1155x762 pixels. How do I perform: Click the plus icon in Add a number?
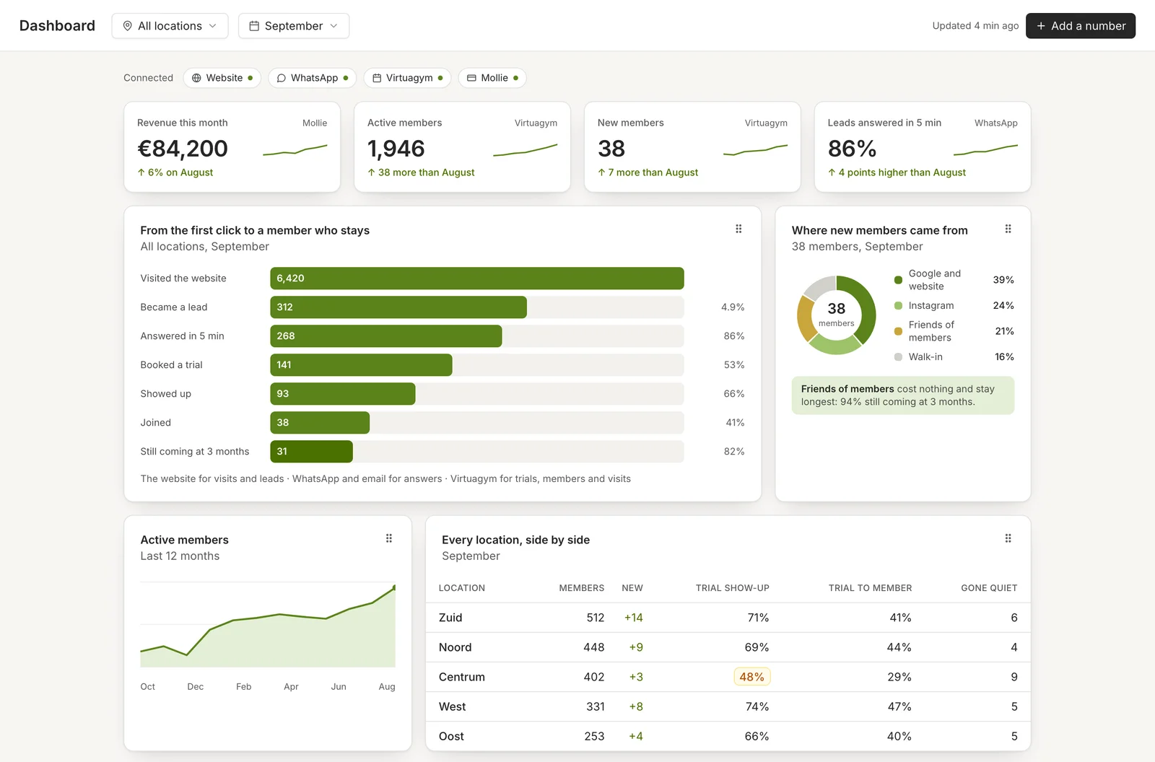point(1041,26)
